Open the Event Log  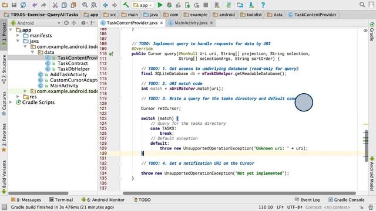pos(307,200)
